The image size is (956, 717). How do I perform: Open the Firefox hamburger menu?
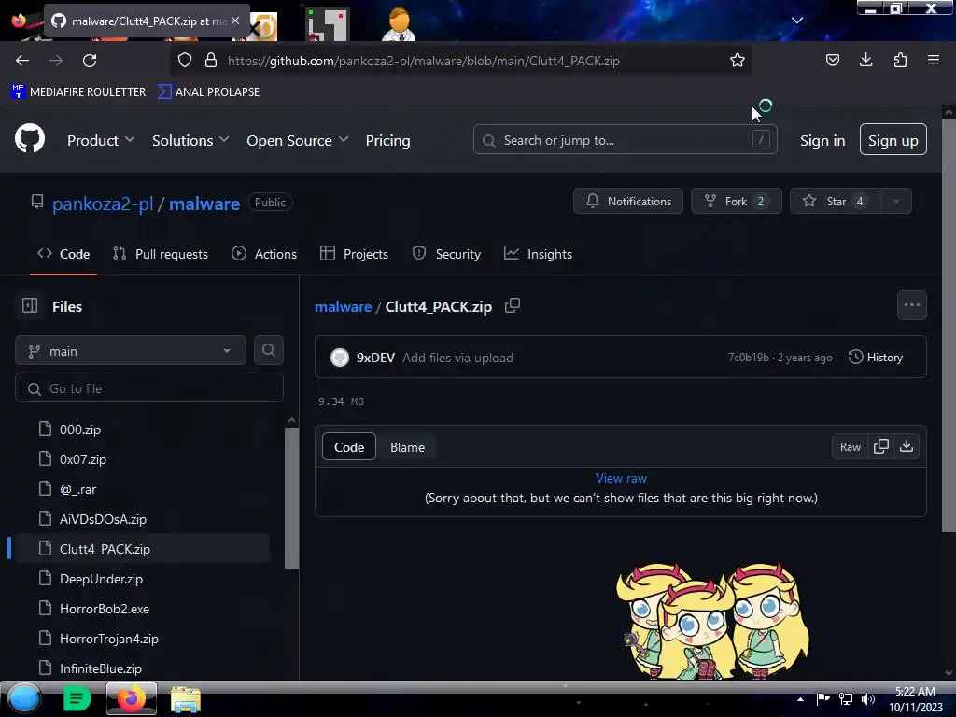click(934, 60)
